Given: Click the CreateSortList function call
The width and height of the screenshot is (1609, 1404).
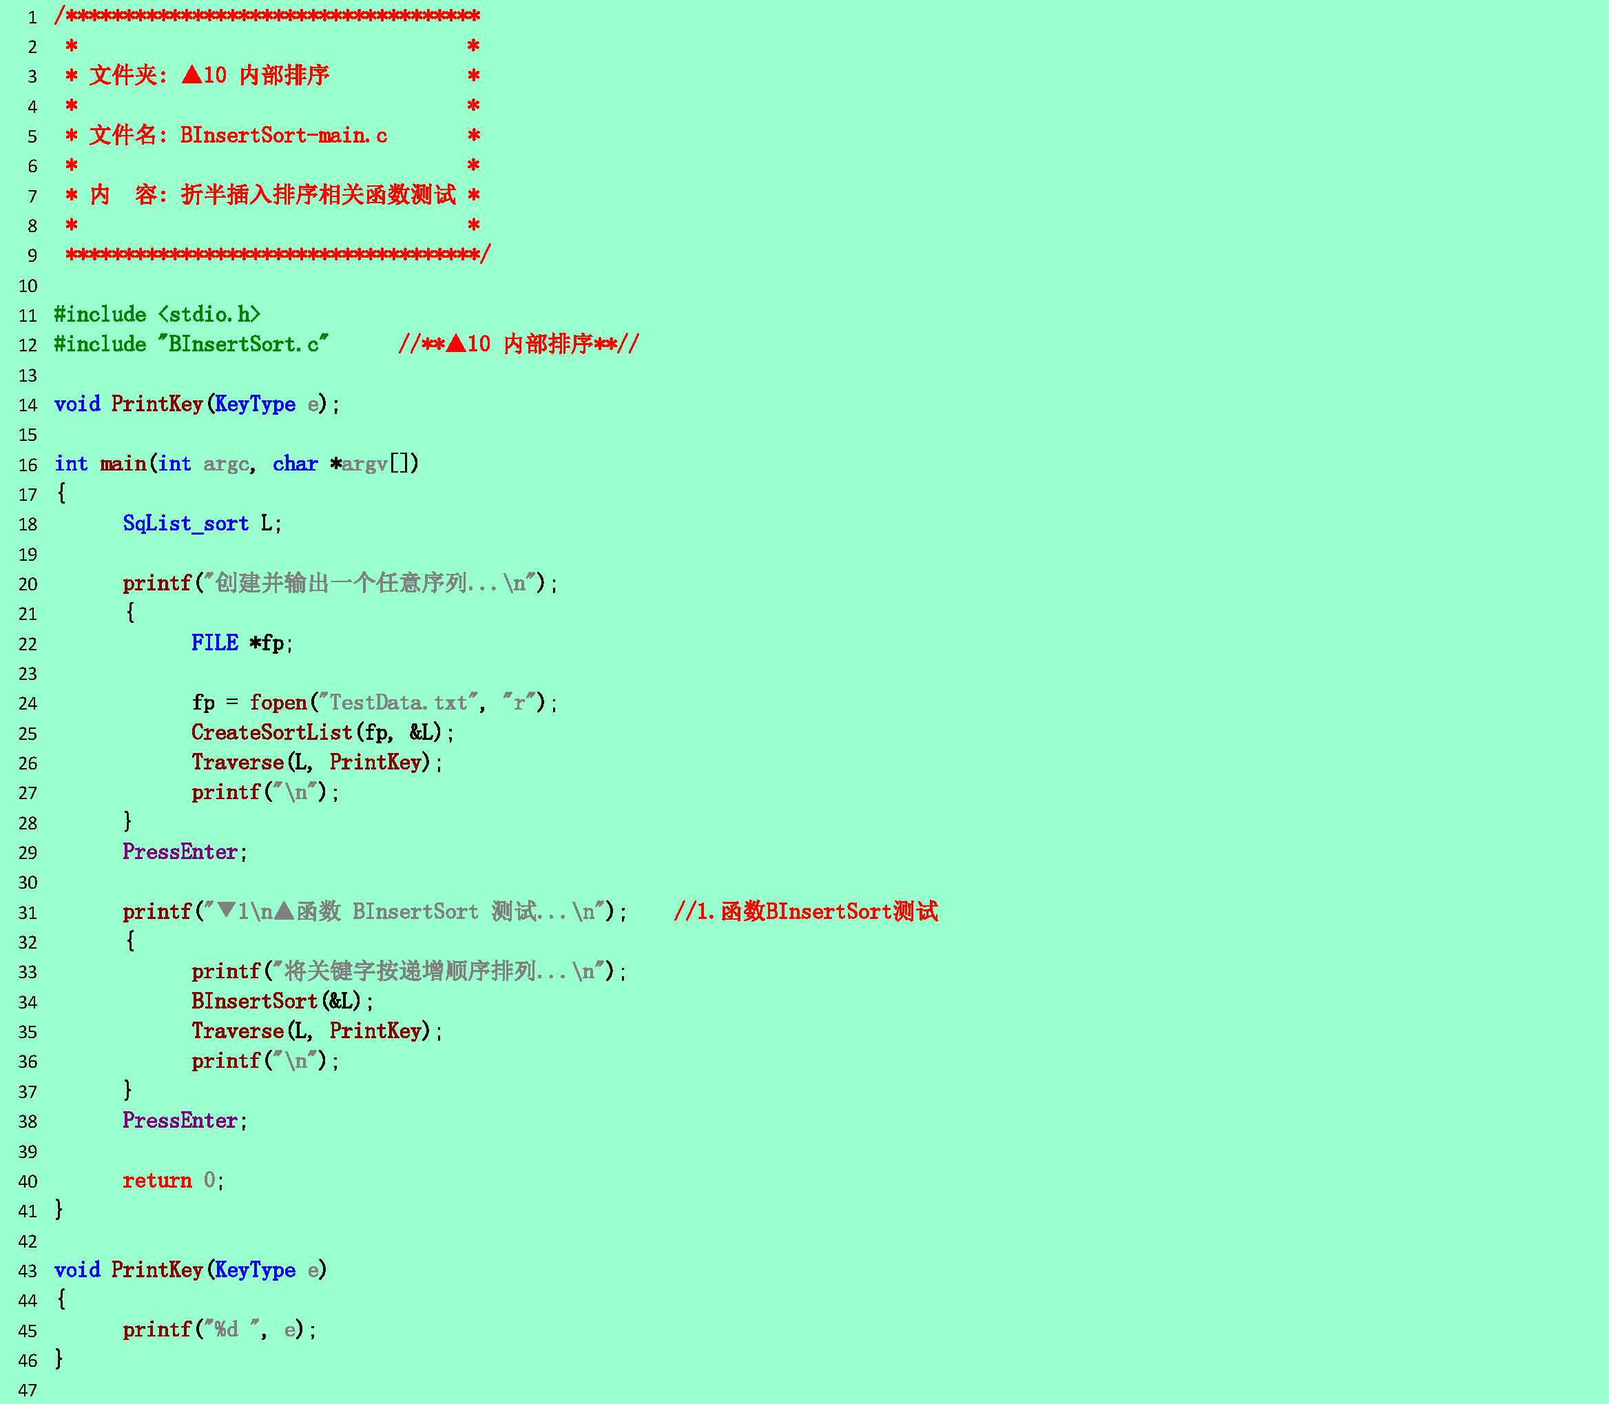Looking at the screenshot, I should [272, 732].
